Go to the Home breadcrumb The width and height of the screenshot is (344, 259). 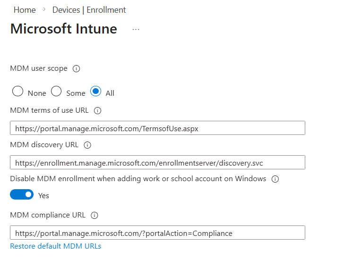coord(25,10)
